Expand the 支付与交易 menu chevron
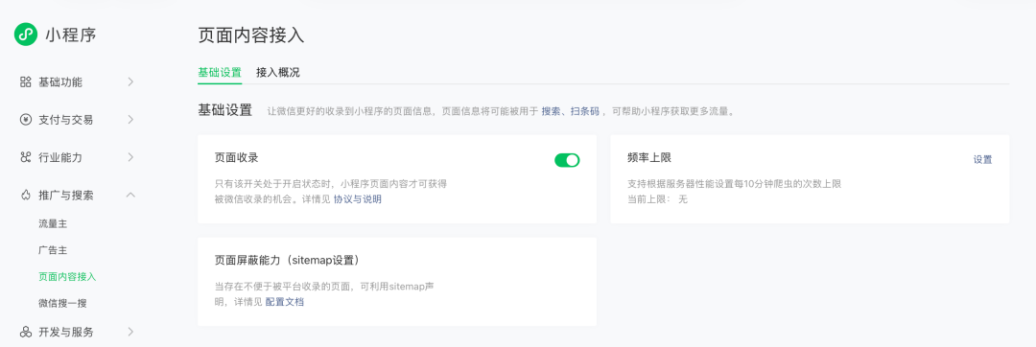This screenshot has width=1036, height=347. [130, 120]
